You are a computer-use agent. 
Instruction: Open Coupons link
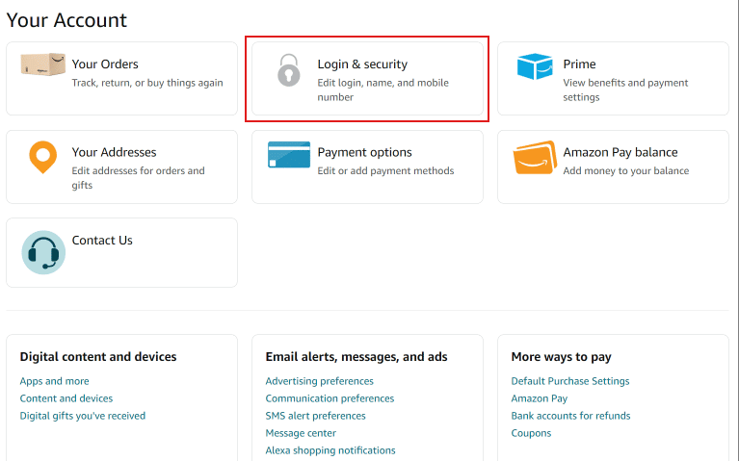click(x=531, y=433)
